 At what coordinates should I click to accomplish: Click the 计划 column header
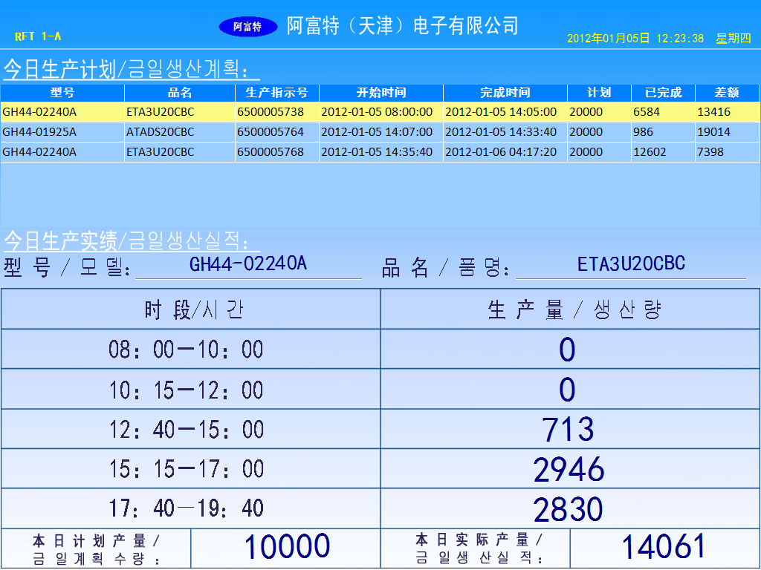click(x=599, y=93)
